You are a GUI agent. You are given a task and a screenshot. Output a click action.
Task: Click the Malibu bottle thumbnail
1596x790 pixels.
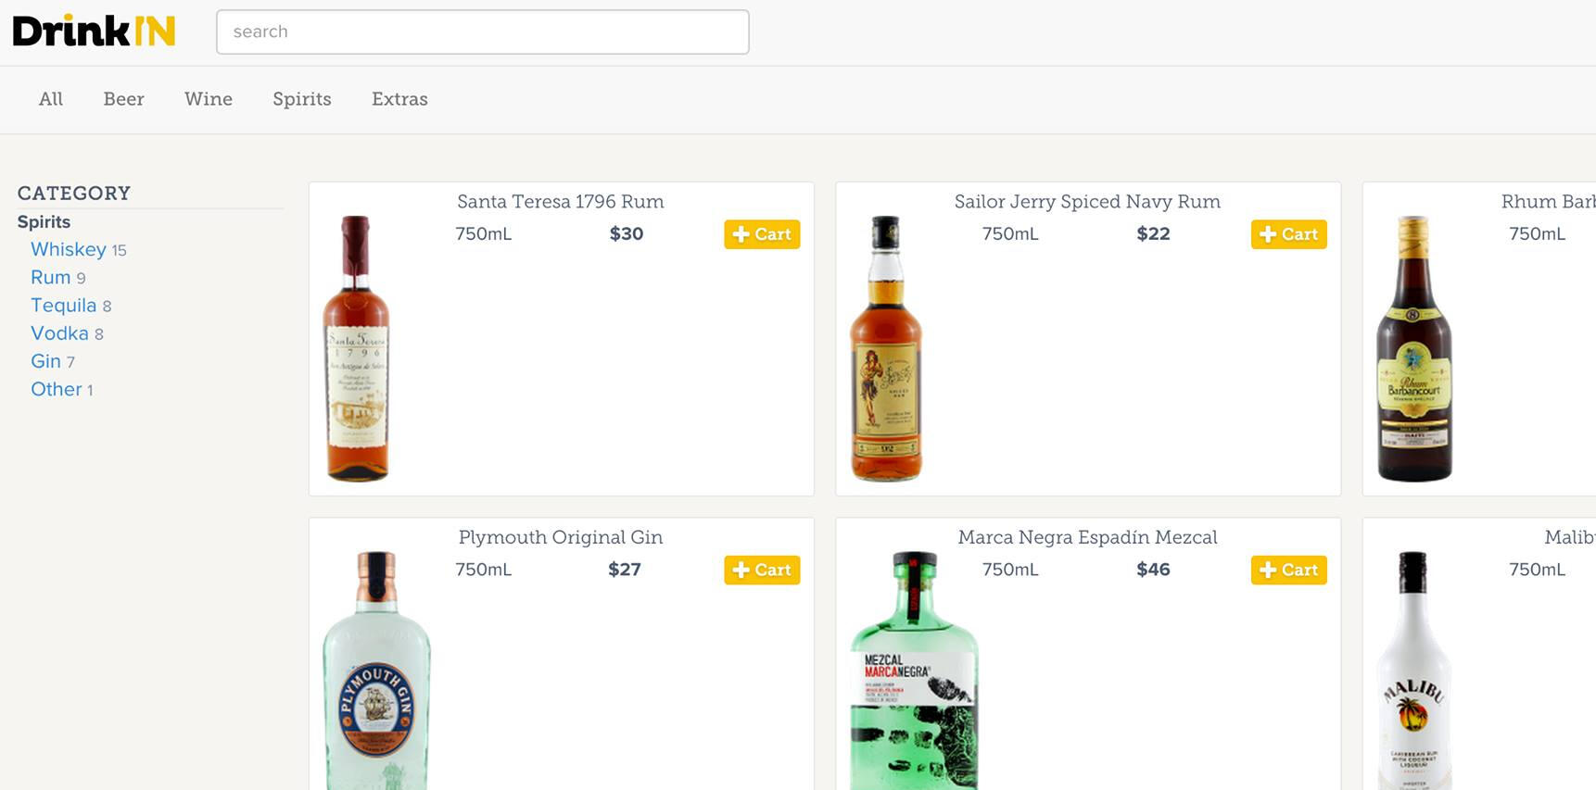tap(1413, 671)
